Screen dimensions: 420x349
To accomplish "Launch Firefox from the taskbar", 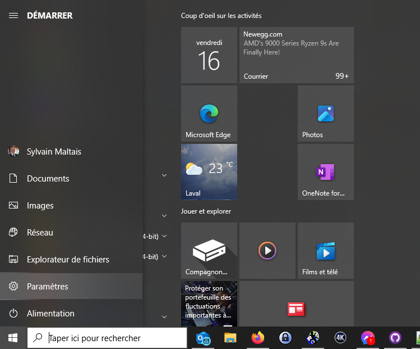I will (x=258, y=338).
